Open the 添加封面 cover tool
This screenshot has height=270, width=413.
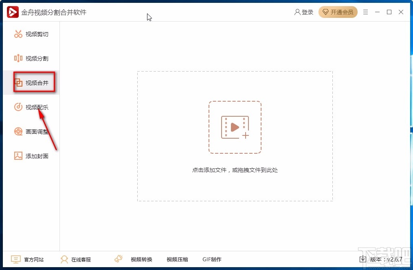pos(31,156)
